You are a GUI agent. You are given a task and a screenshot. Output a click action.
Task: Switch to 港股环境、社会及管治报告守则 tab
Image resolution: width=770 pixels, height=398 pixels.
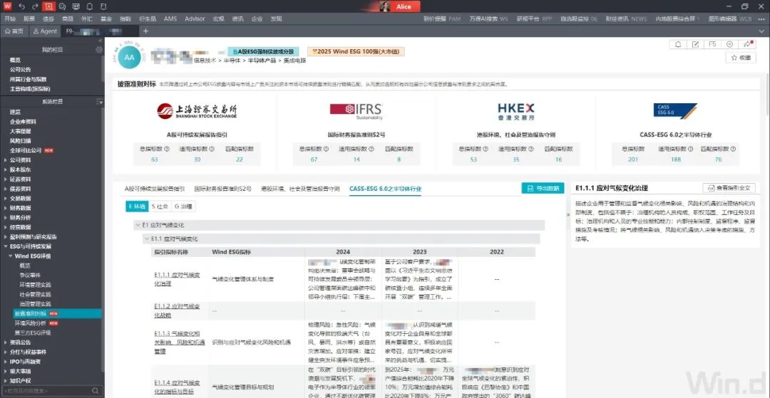(x=300, y=188)
